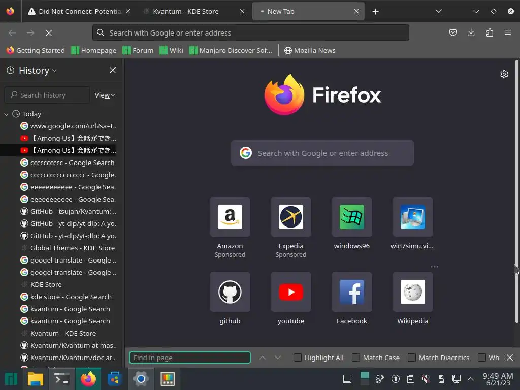Launch the file manager from taskbar
This screenshot has height=390, width=520.
[36, 379]
